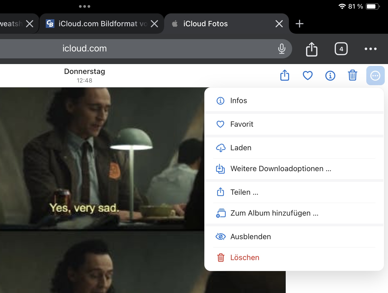The image size is (388, 293).
Task: Open the browser share sheet icon
Action: tap(312, 49)
